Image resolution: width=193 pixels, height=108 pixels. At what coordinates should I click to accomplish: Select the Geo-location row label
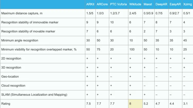coord(10,76)
